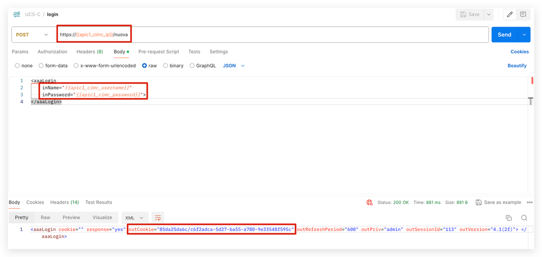Open the request Settings tab
Image resolution: width=542 pixels, height=257 pixels.
point(218,52)
